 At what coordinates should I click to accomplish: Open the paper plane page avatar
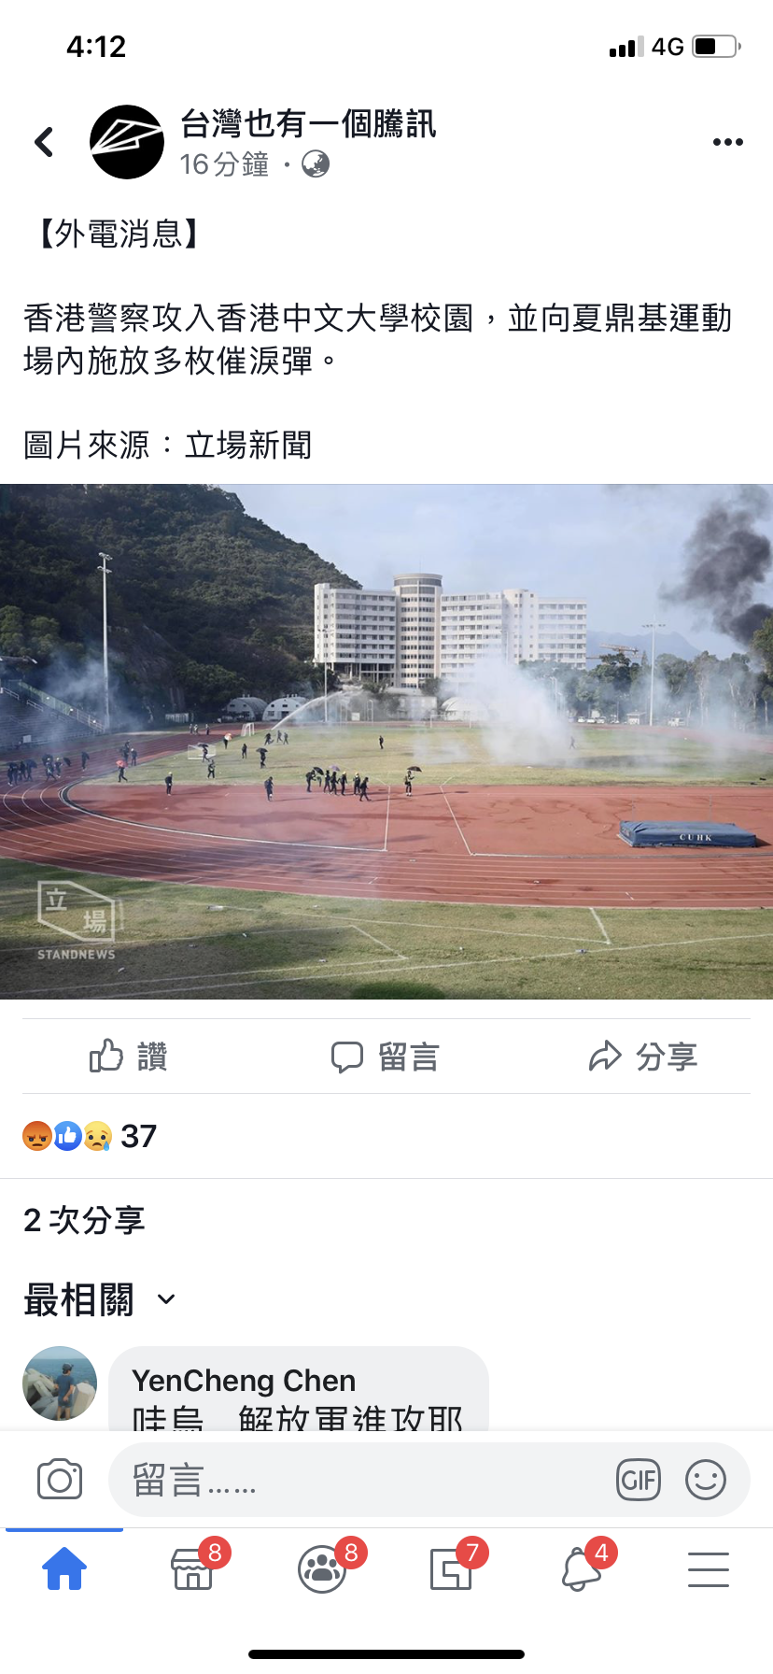click(127, 142)
